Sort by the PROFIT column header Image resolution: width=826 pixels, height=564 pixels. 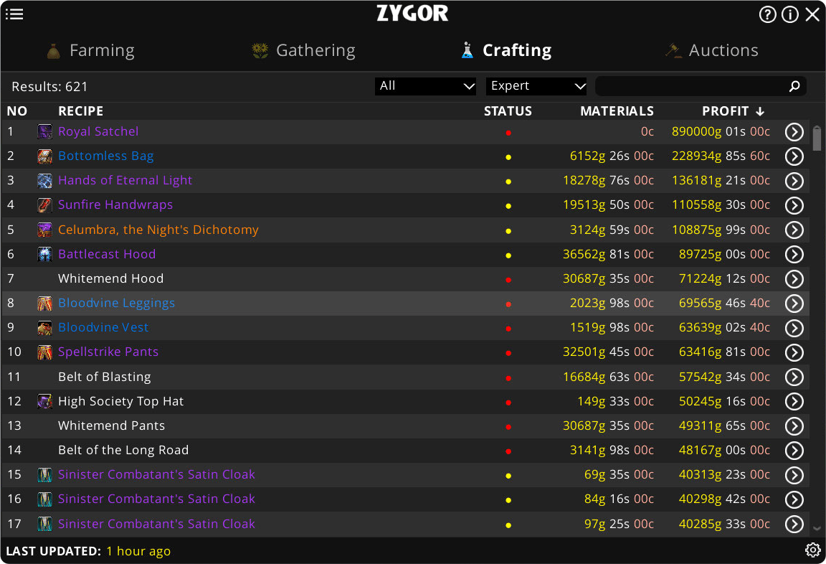point(733,111)
